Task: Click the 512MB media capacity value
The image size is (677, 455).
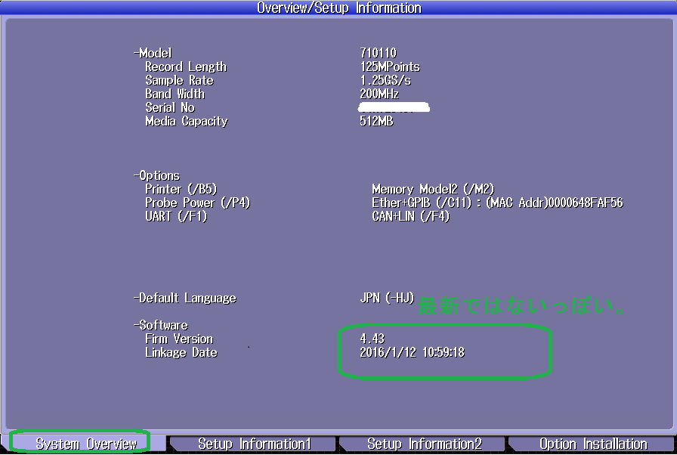Action: point(376,121)
